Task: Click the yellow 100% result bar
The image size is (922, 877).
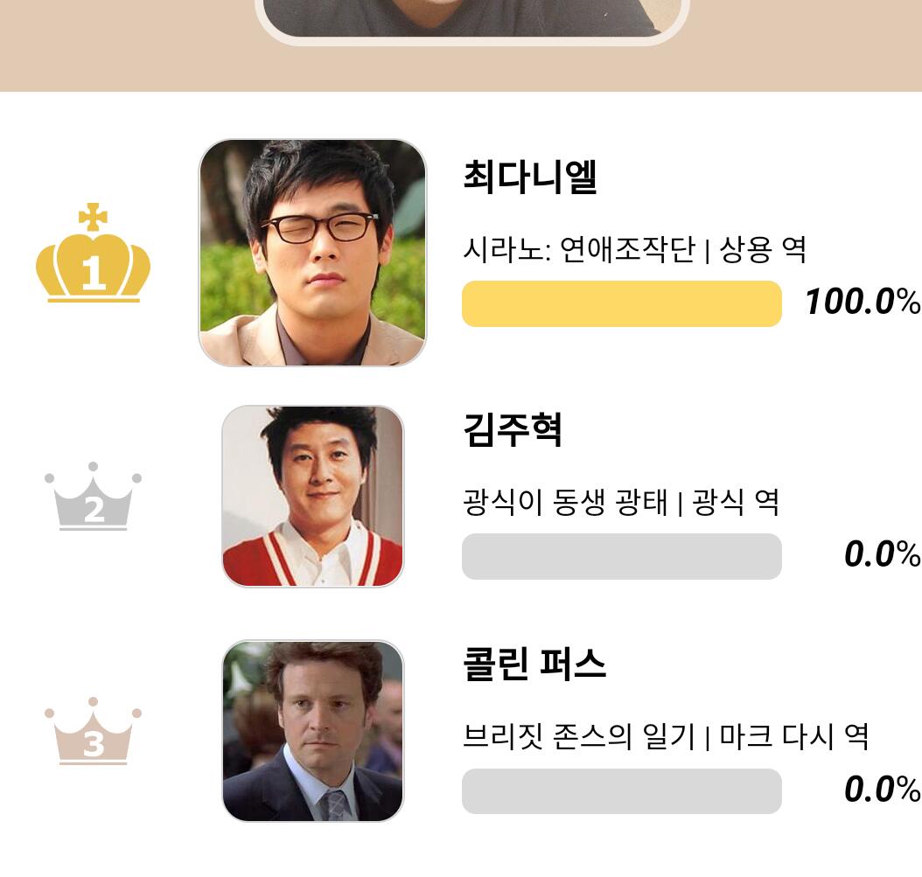Action: (x=621, y=304)
